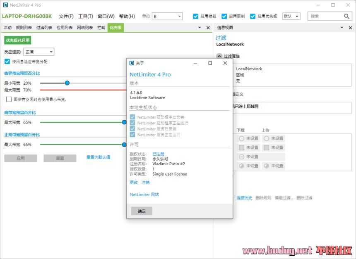Click the 编辑过滤... link
This screenshot has height=259, width=356.
(x=284, y=198)
